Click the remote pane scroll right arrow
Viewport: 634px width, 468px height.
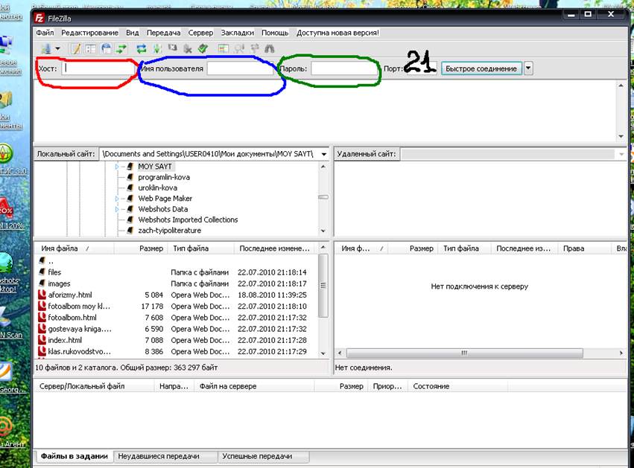point(621,353)
